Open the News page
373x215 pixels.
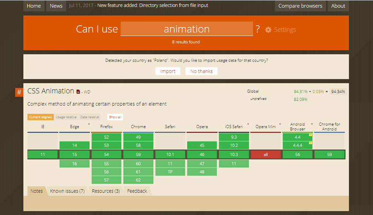pos(56,6)
